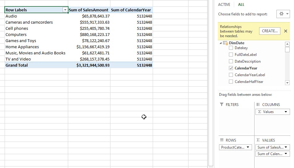294x168 pixels.
Task: Open the field list gear tools menu
Action: 284,14
